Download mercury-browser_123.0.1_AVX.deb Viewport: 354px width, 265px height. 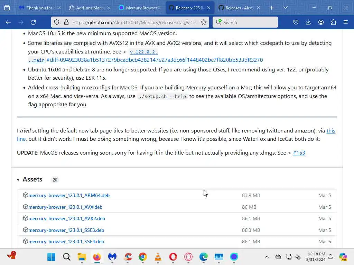(x=65, y=207)
